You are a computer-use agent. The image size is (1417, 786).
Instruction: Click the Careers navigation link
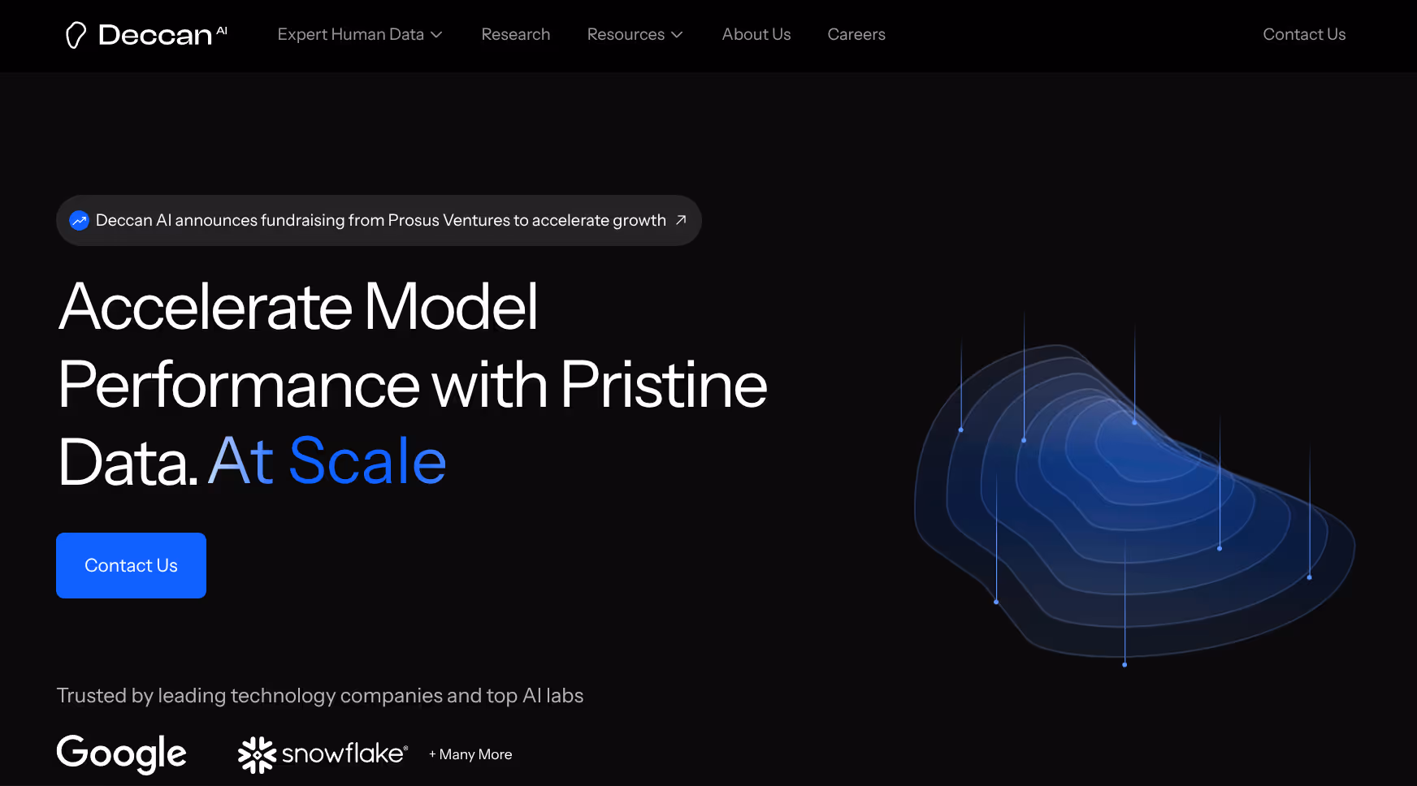(856, 34)
